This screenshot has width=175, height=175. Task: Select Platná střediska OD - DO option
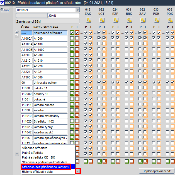[x=38, y=157]
